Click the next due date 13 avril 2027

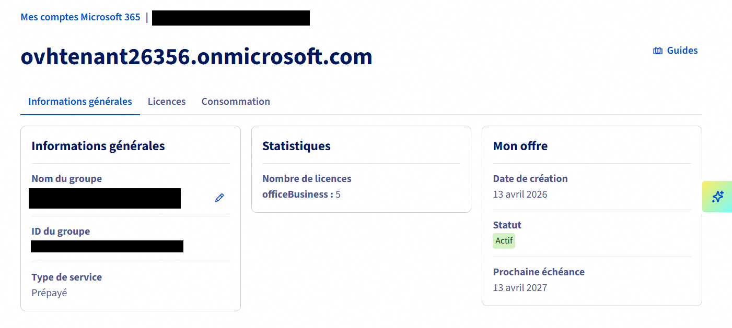coord(520,287)
